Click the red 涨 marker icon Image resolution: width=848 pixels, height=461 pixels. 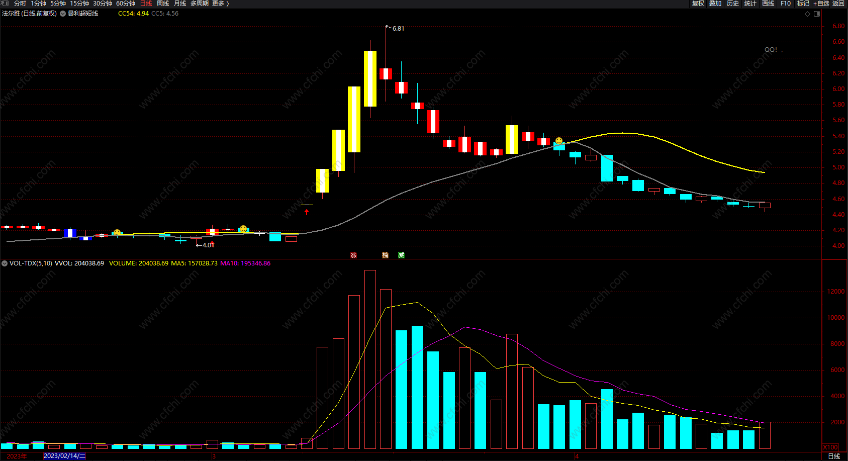[353, 255]
